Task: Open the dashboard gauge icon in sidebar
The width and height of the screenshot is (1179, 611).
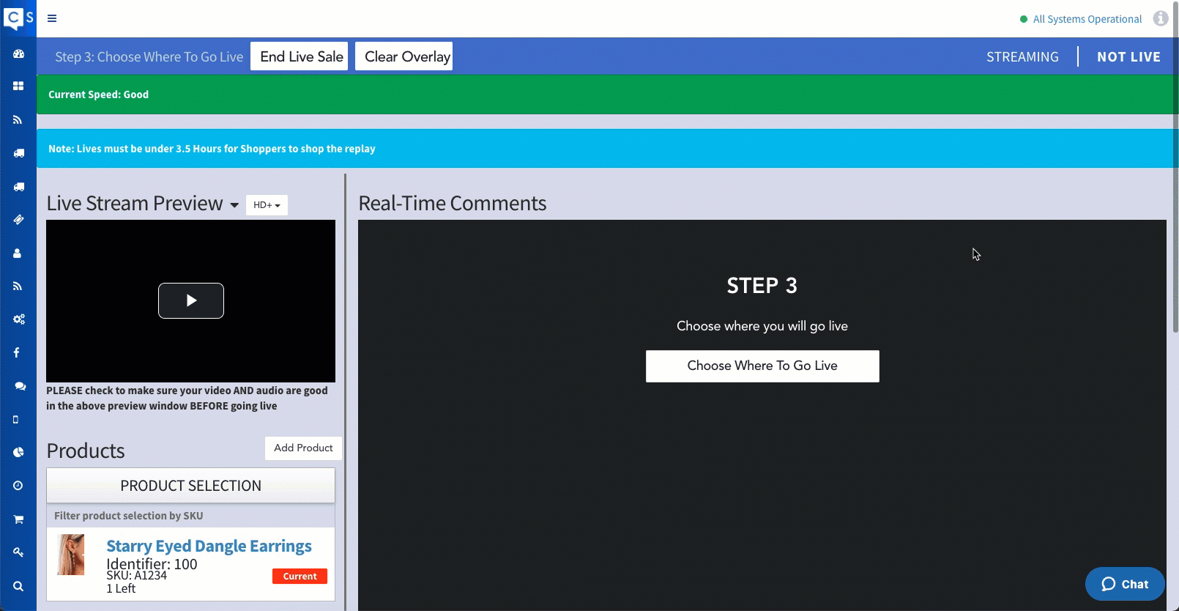Action: (18, 53)
